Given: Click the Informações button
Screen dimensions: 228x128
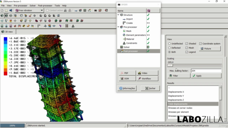Looking at the screenshot, I should coord(127,88).
